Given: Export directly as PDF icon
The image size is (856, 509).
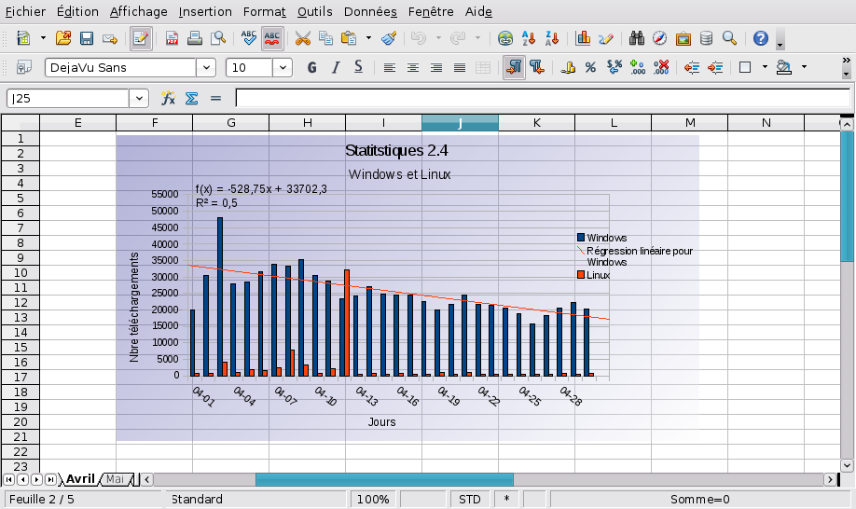Looking at the screenshot, I should pos(172,38).
